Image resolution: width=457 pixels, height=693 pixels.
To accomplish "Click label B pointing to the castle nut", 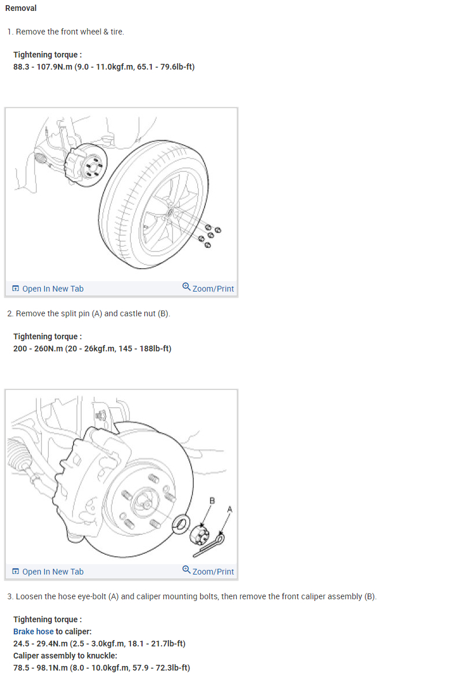I will pos(212,501).
